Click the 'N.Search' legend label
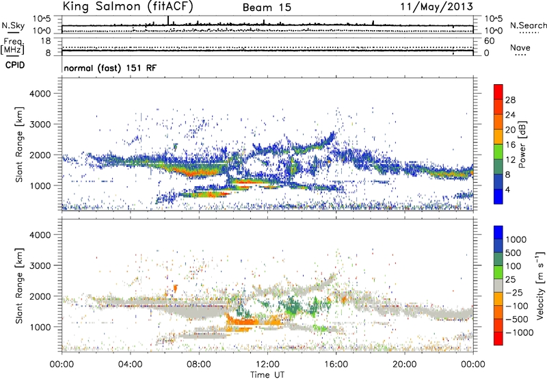Image resolution: width=547 pixels, height=379 pixels. (x=528, y=25)
